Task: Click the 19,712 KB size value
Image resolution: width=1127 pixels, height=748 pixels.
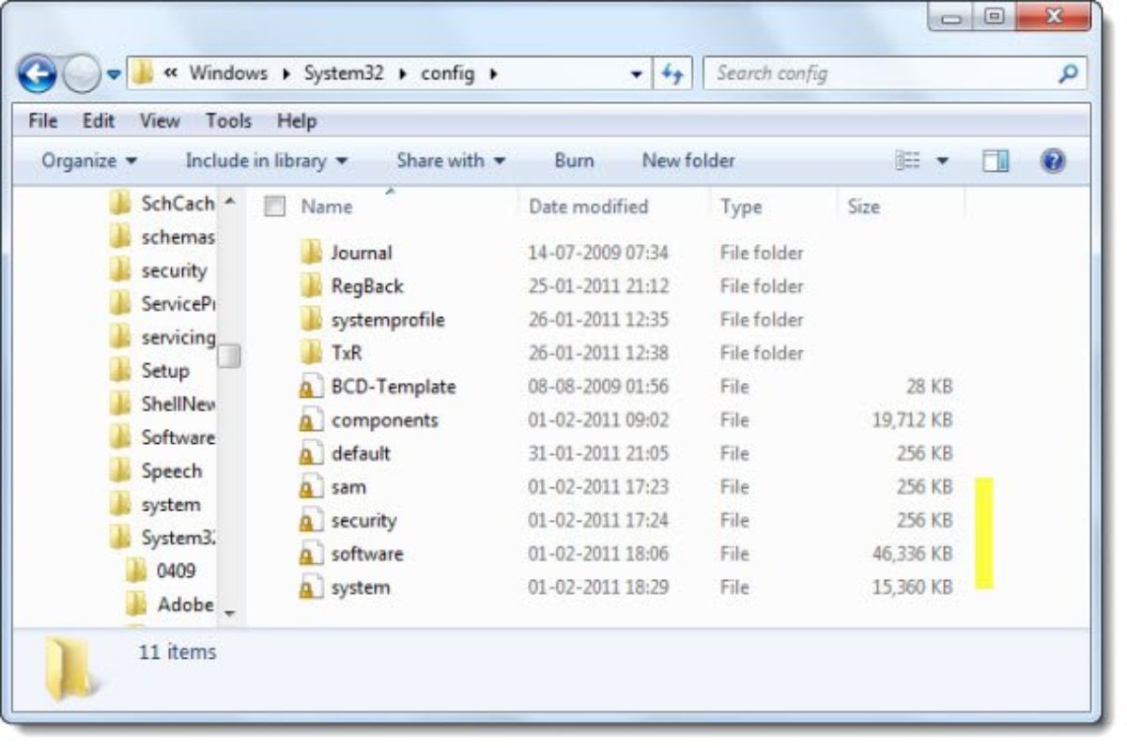Action: point(912,420)
